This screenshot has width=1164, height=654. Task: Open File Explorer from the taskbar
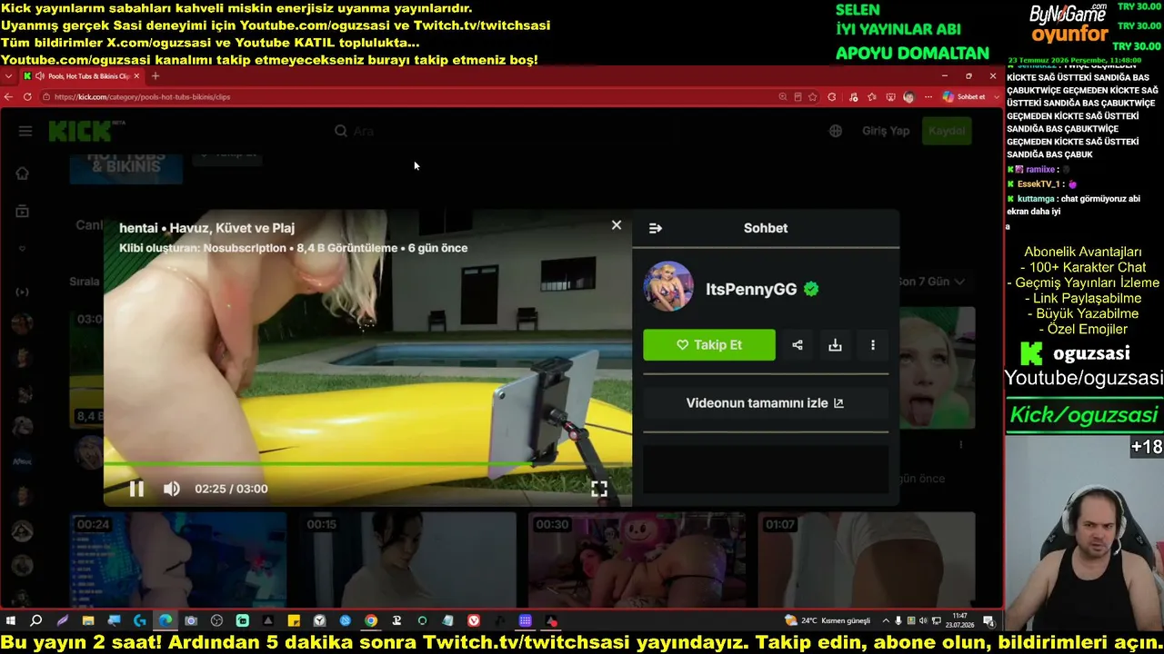(x=88, y=621)
